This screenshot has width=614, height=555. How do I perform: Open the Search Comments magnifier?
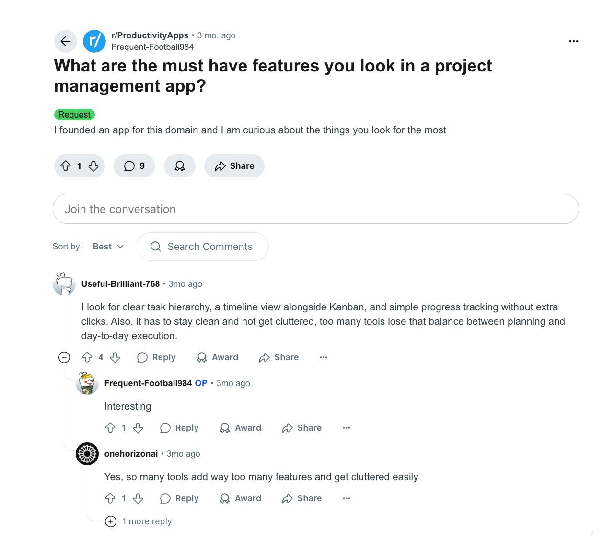pos(155,246)
